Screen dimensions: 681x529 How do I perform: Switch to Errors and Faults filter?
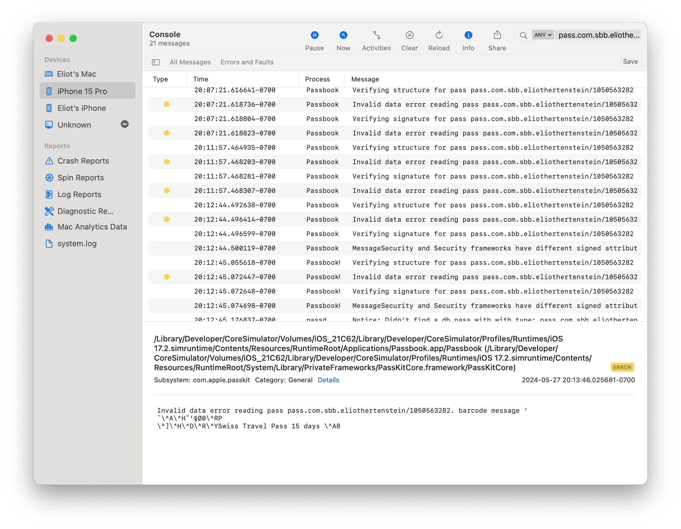coord(247,62)
